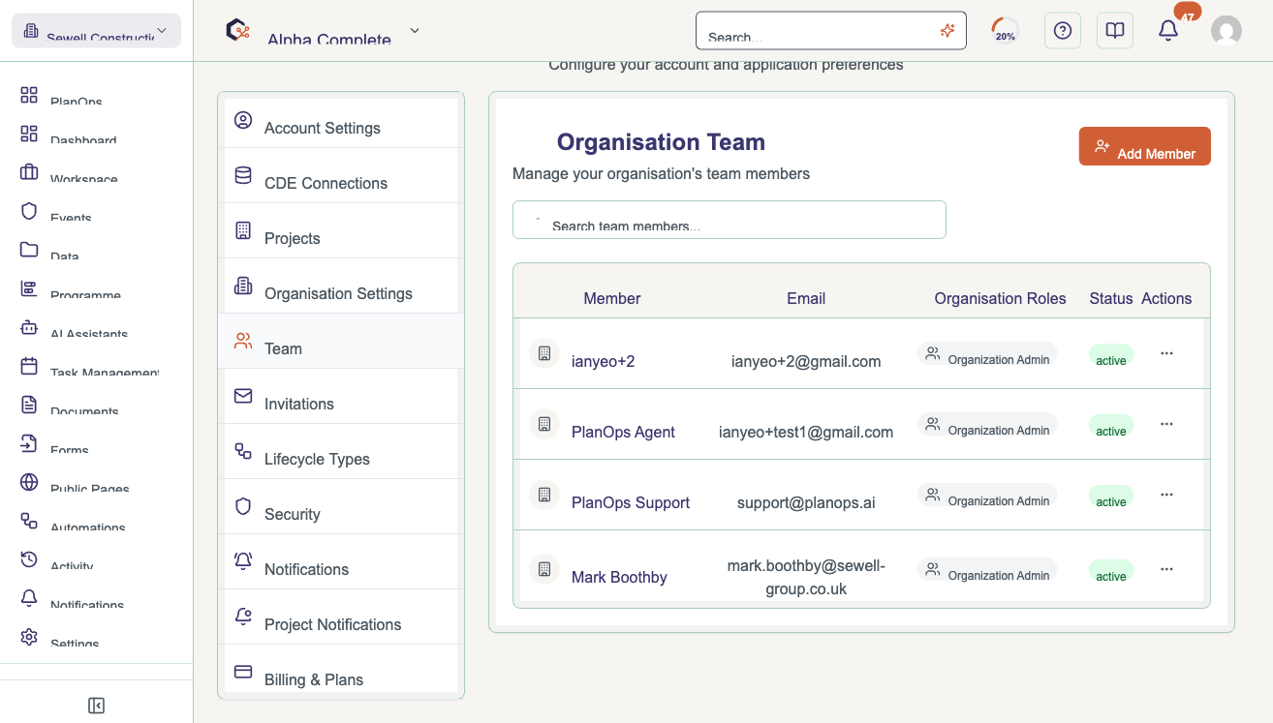Click the AI sparkle icon in search
The image size is (1273, 723).
(x=947, y=31)
